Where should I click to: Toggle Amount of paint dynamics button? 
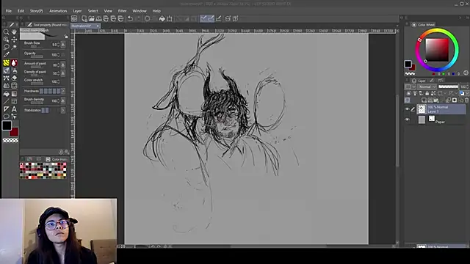click(x=63, y=65)
